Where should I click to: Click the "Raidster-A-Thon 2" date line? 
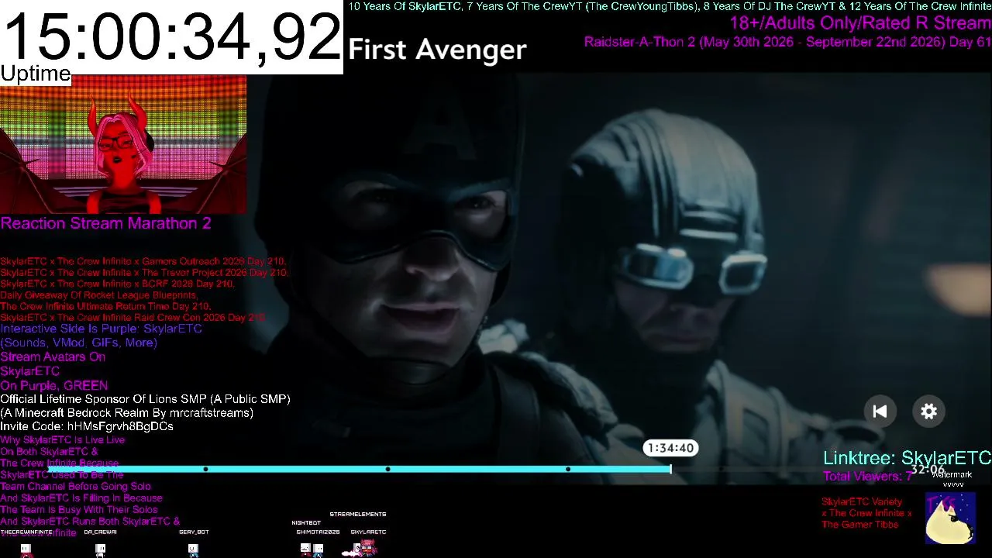click(787, 42)
